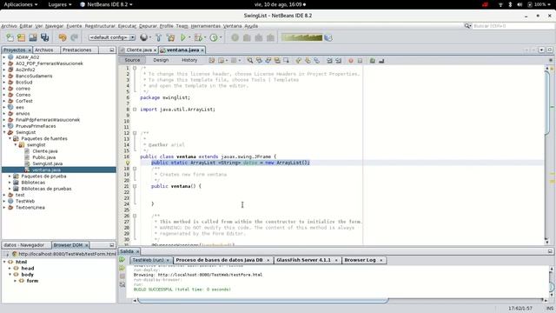556x313 pixels.
Task: Click the clock date in the top bar
Action: [x=280, y=4]
